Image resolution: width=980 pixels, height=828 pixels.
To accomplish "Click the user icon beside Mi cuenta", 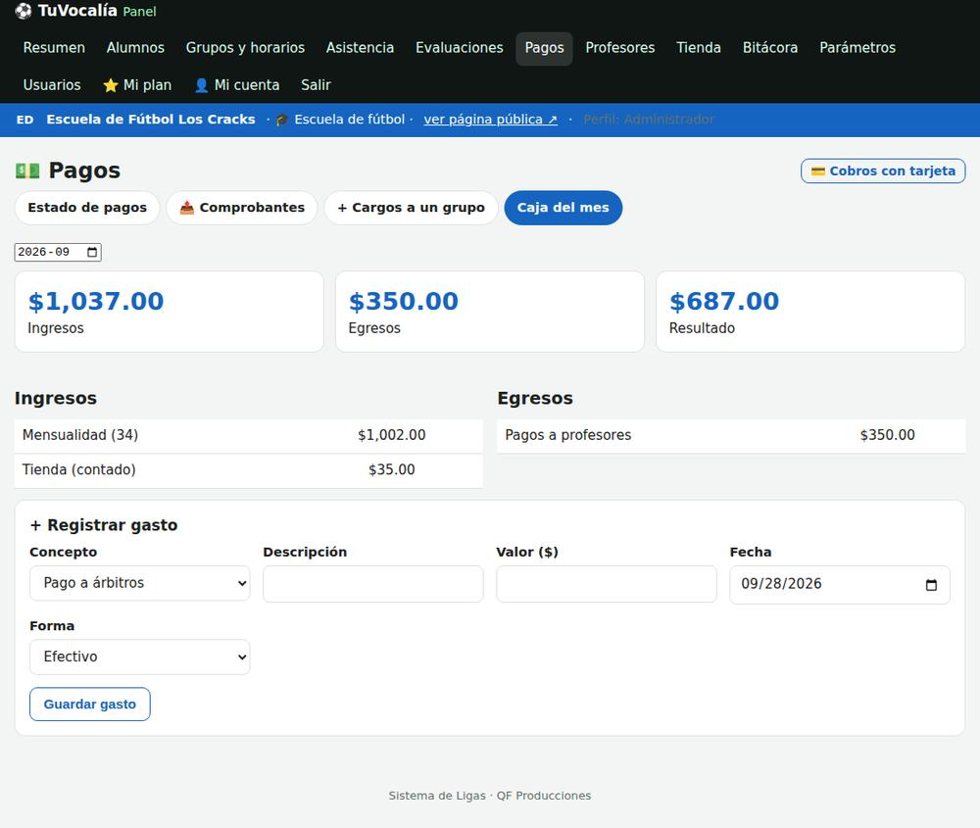I will (201, 85).
